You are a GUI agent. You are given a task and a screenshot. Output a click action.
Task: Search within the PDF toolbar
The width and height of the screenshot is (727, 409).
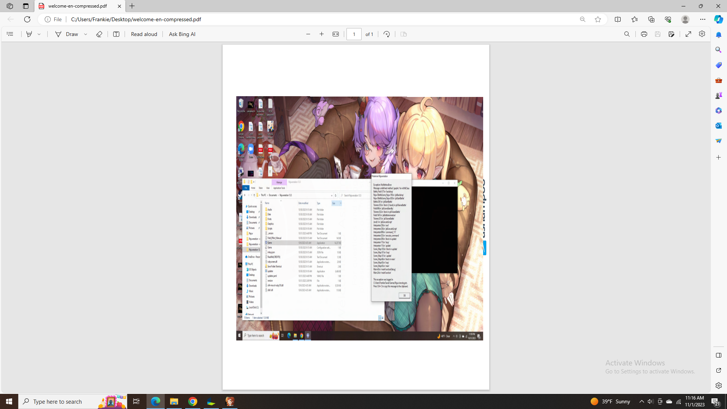click(627, 34)
